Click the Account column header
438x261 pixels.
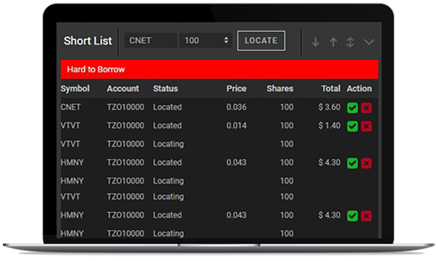coord(123,89)
